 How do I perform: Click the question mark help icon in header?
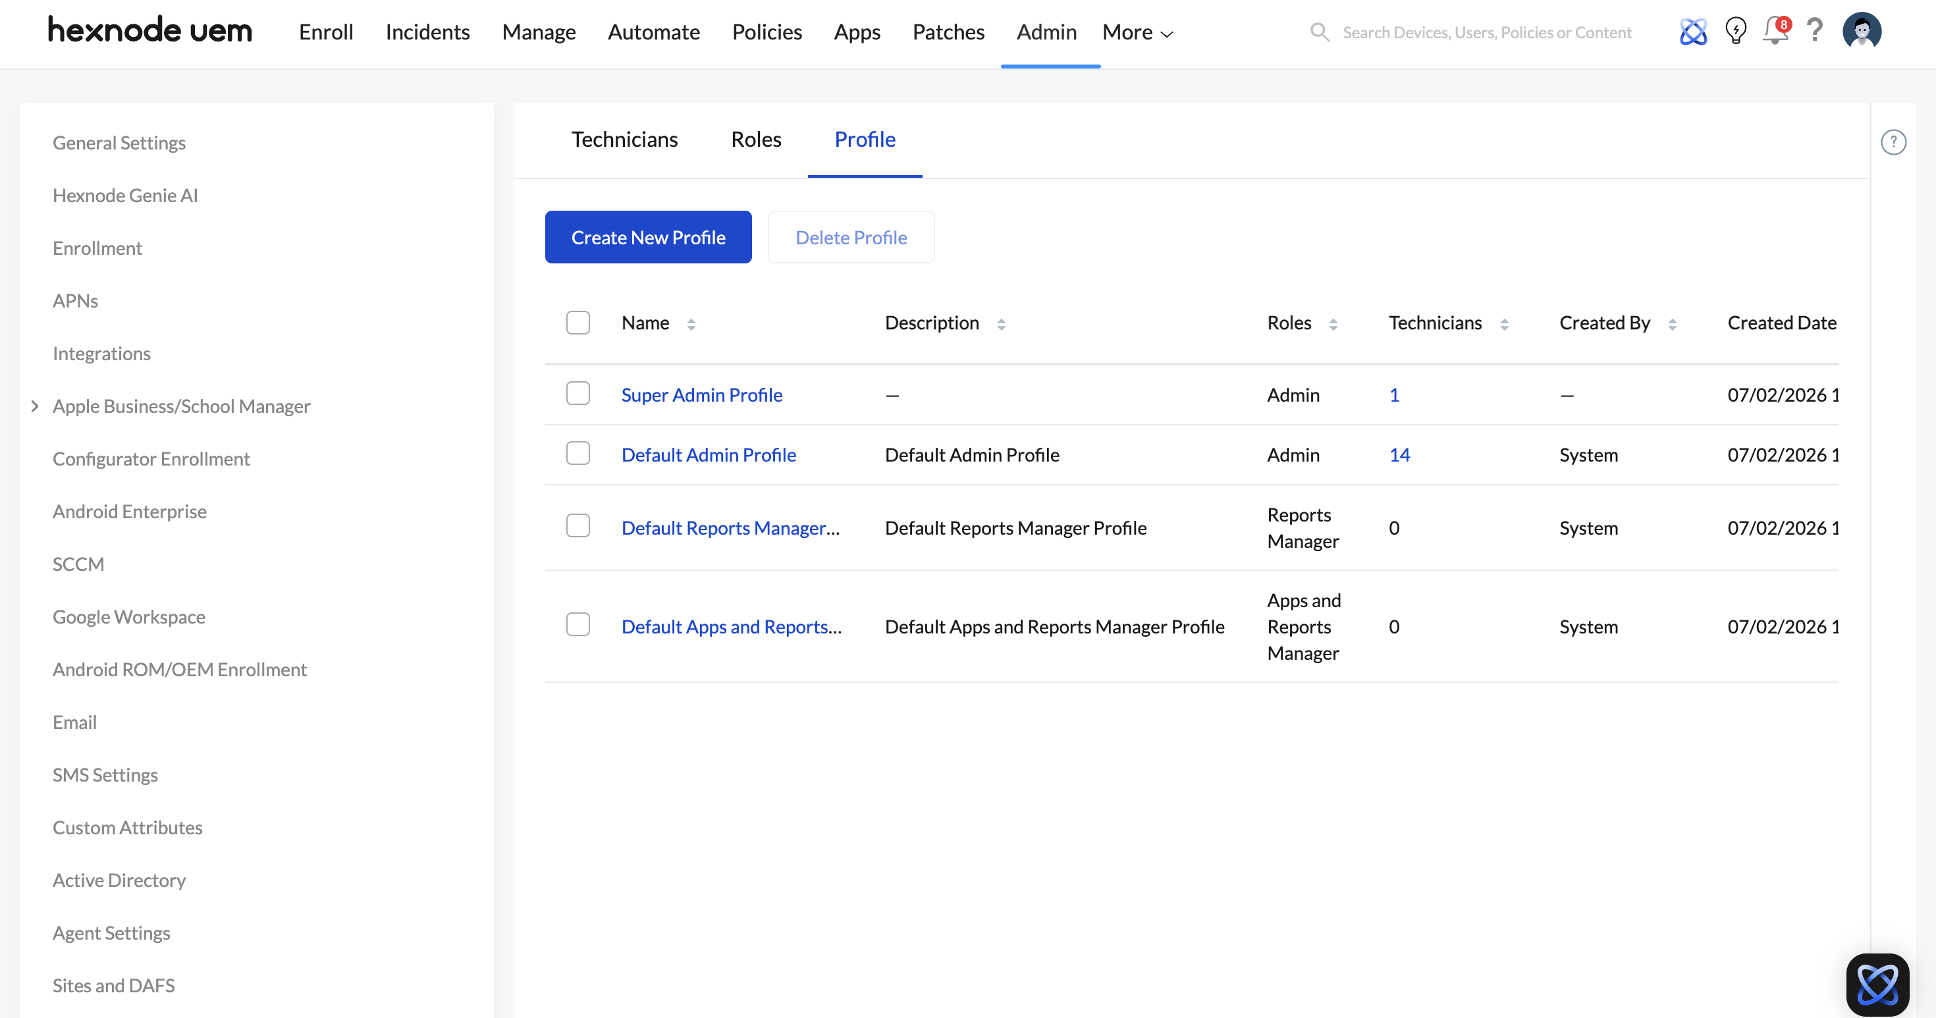click(1815, 31)
